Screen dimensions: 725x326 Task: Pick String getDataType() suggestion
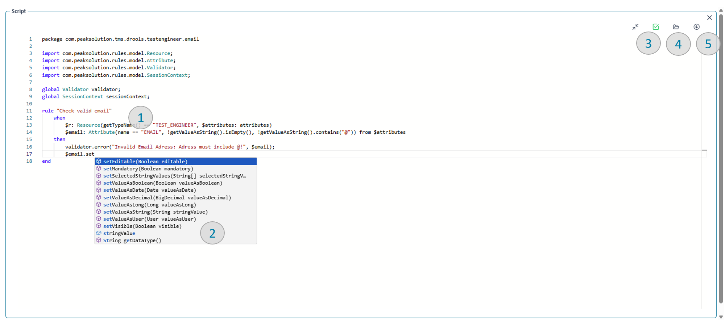[176, 241]
